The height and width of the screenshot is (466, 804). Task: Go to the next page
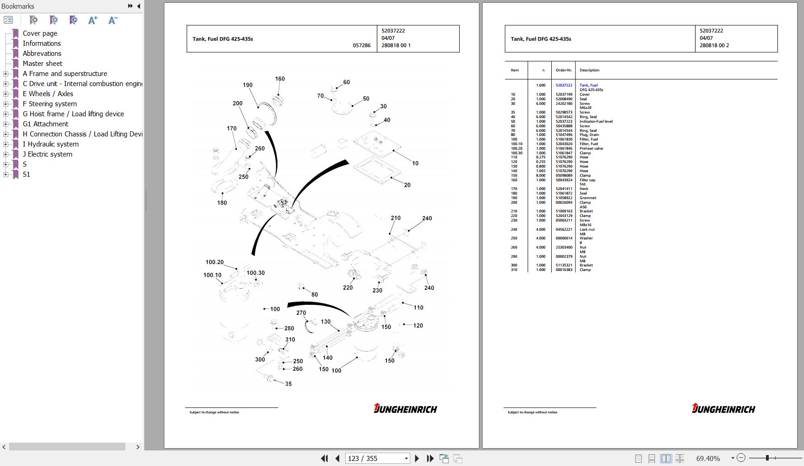tap(417, 458)
